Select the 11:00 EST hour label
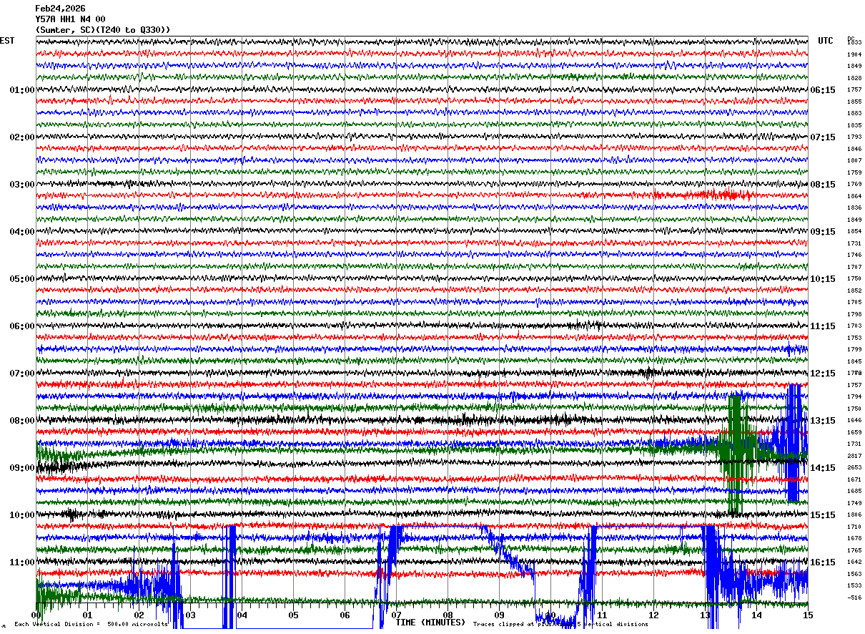 point(22,562)
